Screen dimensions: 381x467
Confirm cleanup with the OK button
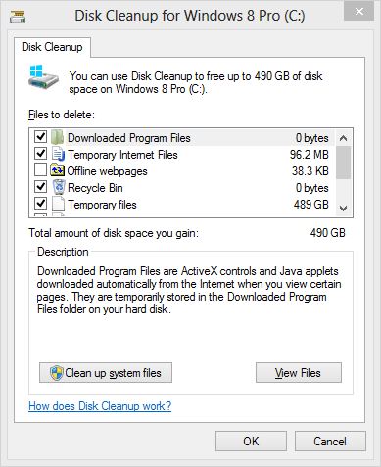pos(251,442)
